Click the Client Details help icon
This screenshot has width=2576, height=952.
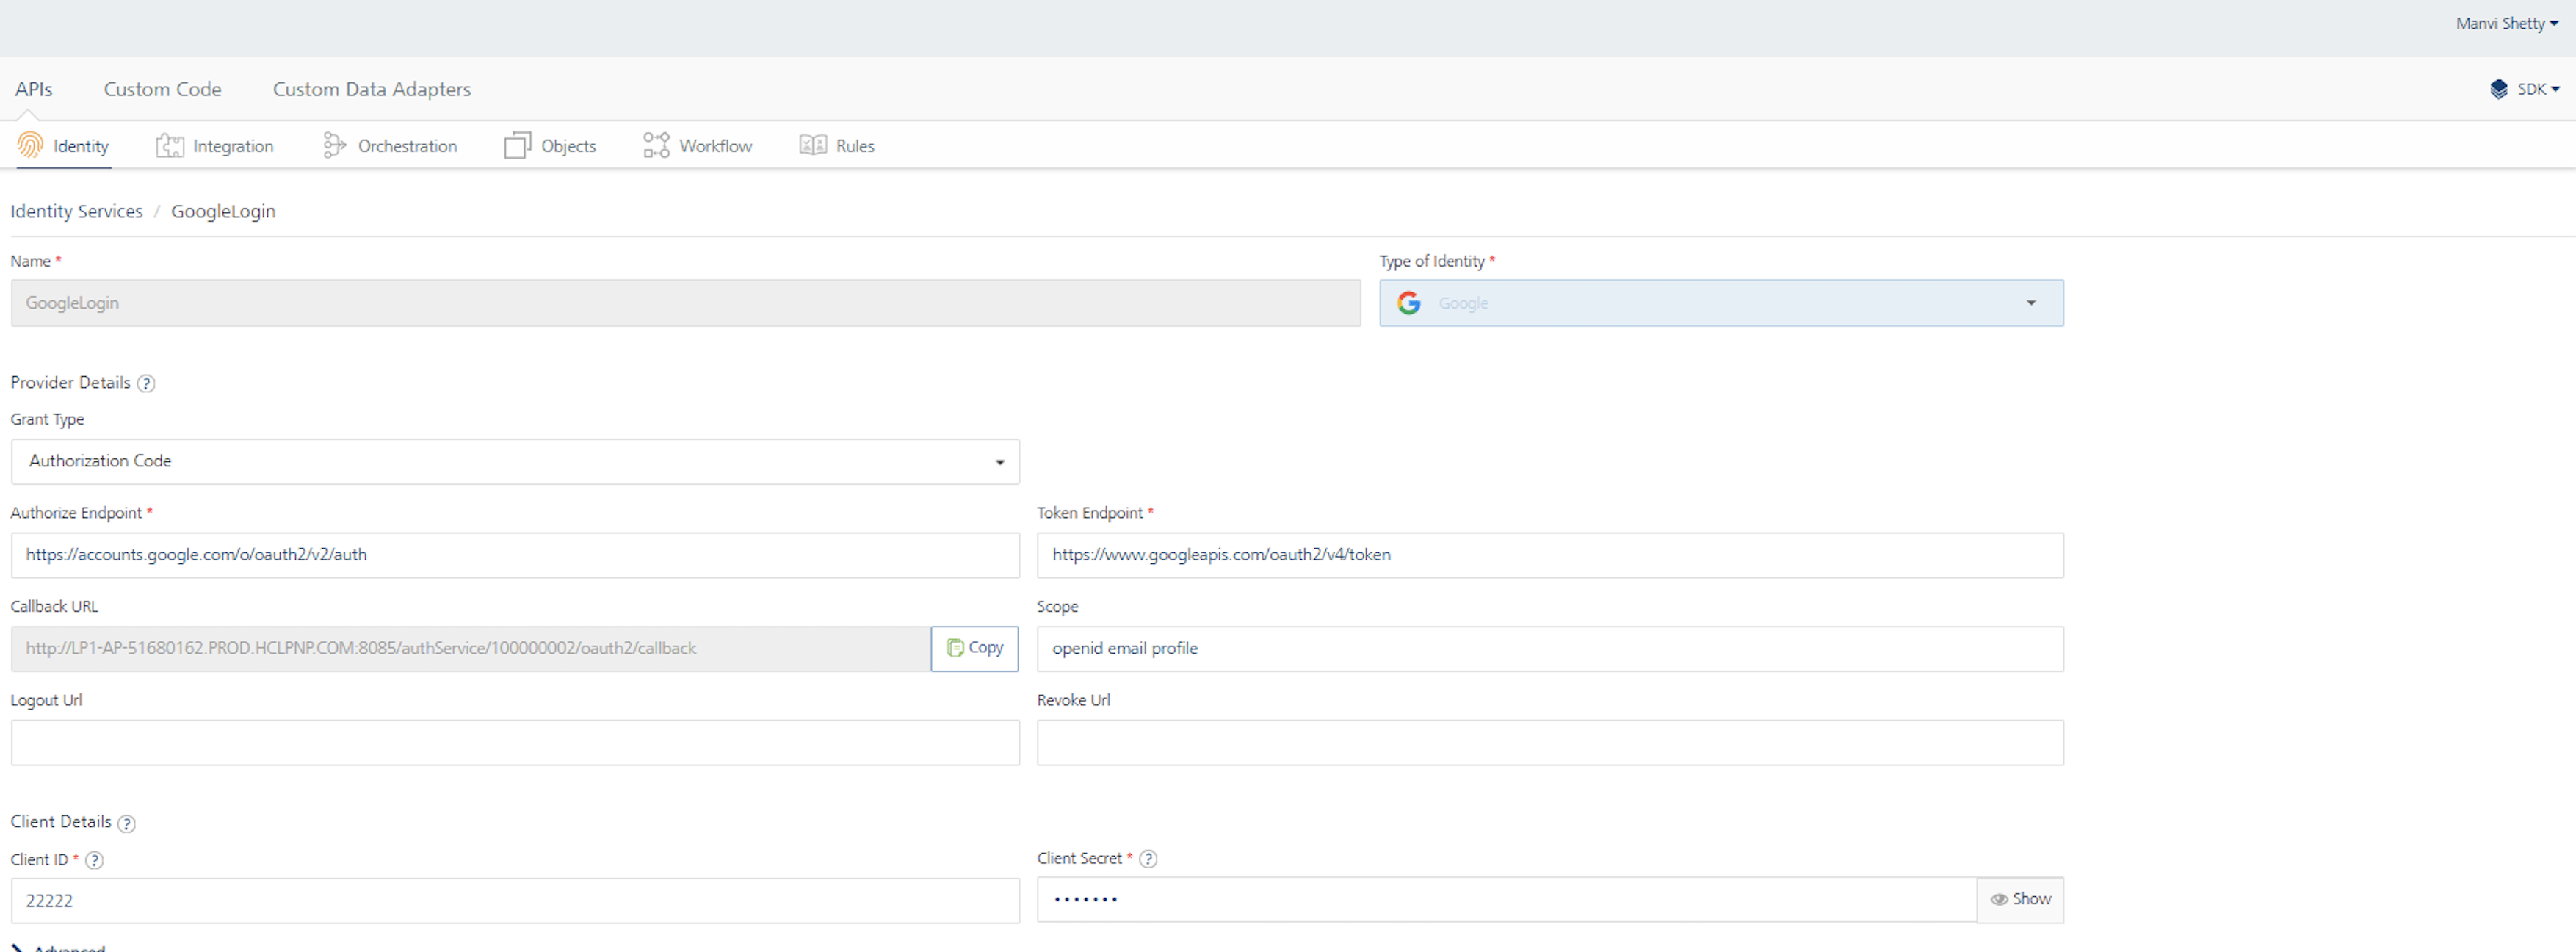(126, 823)
